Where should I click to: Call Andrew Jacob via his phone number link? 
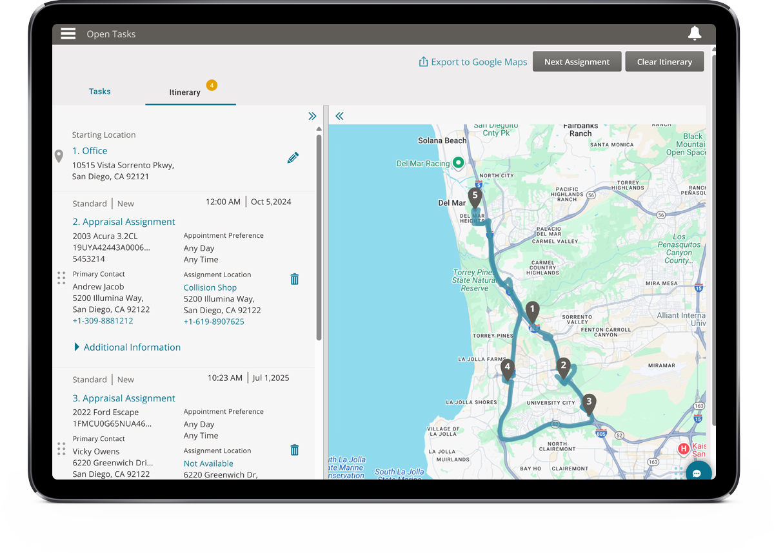[x=103, y=320]
